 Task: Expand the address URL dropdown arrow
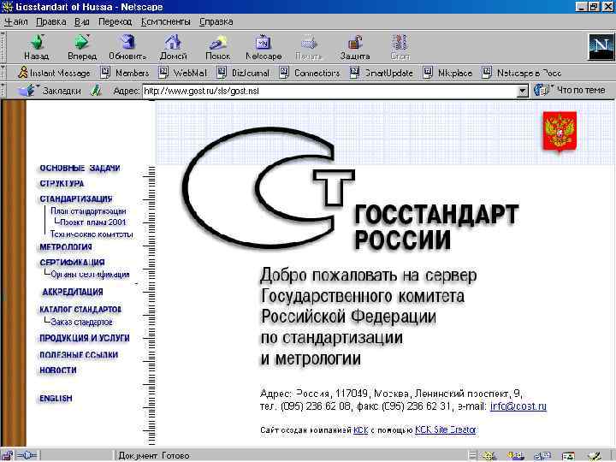point(522,92)
